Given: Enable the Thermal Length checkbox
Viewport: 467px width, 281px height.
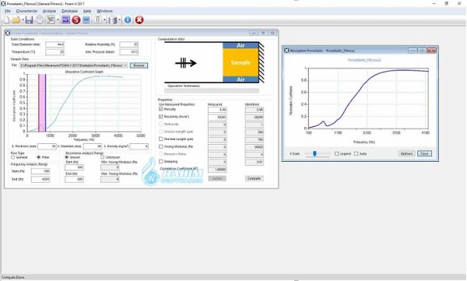Looking at the screenshot, I should point(161,139).
